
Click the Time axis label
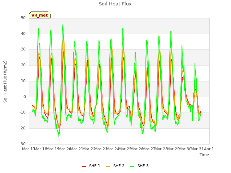click(204, 155)
